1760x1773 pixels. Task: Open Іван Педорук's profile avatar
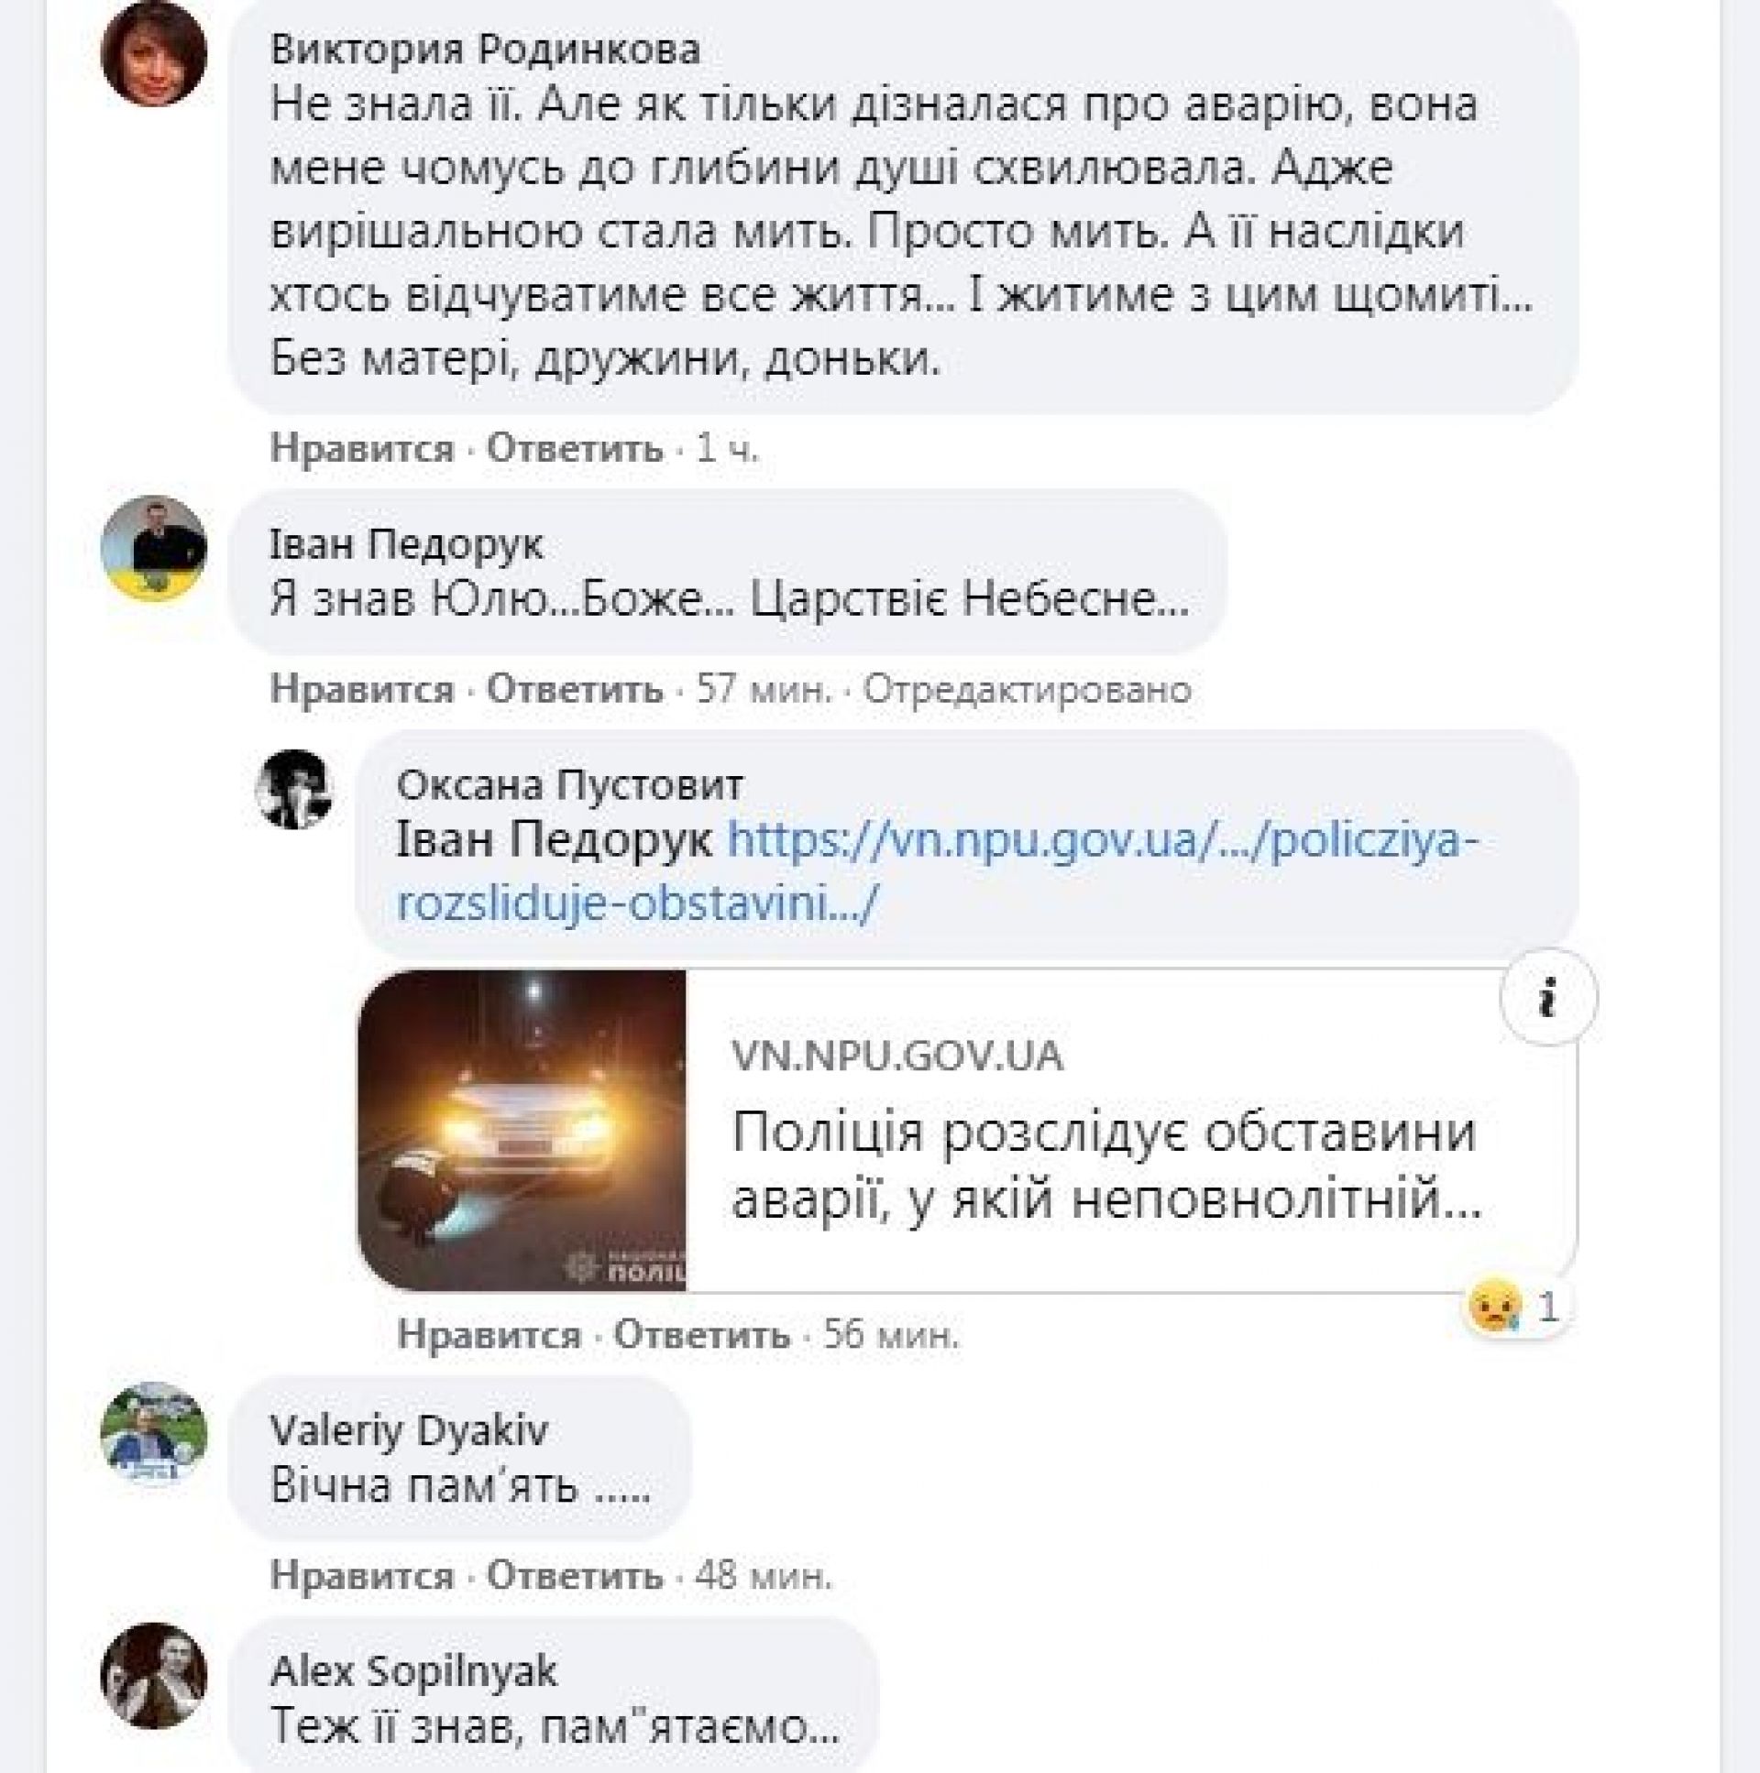[153, 548]
